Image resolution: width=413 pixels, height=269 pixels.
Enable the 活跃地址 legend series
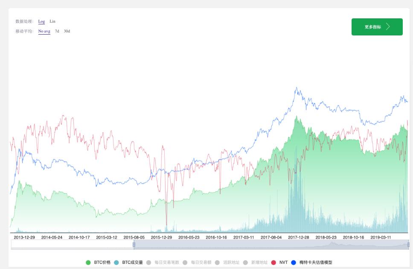(227, 263)
